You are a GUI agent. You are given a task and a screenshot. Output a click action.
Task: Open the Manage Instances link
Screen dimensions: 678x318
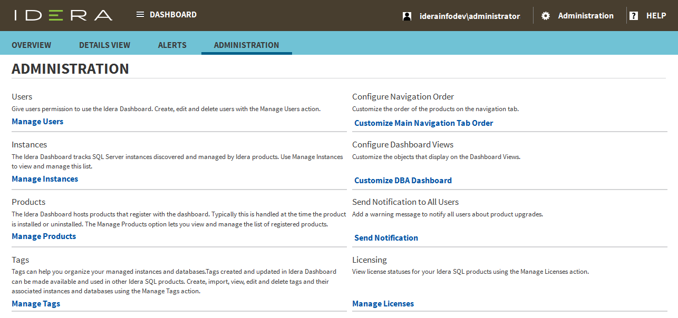[x=45, y=179]
